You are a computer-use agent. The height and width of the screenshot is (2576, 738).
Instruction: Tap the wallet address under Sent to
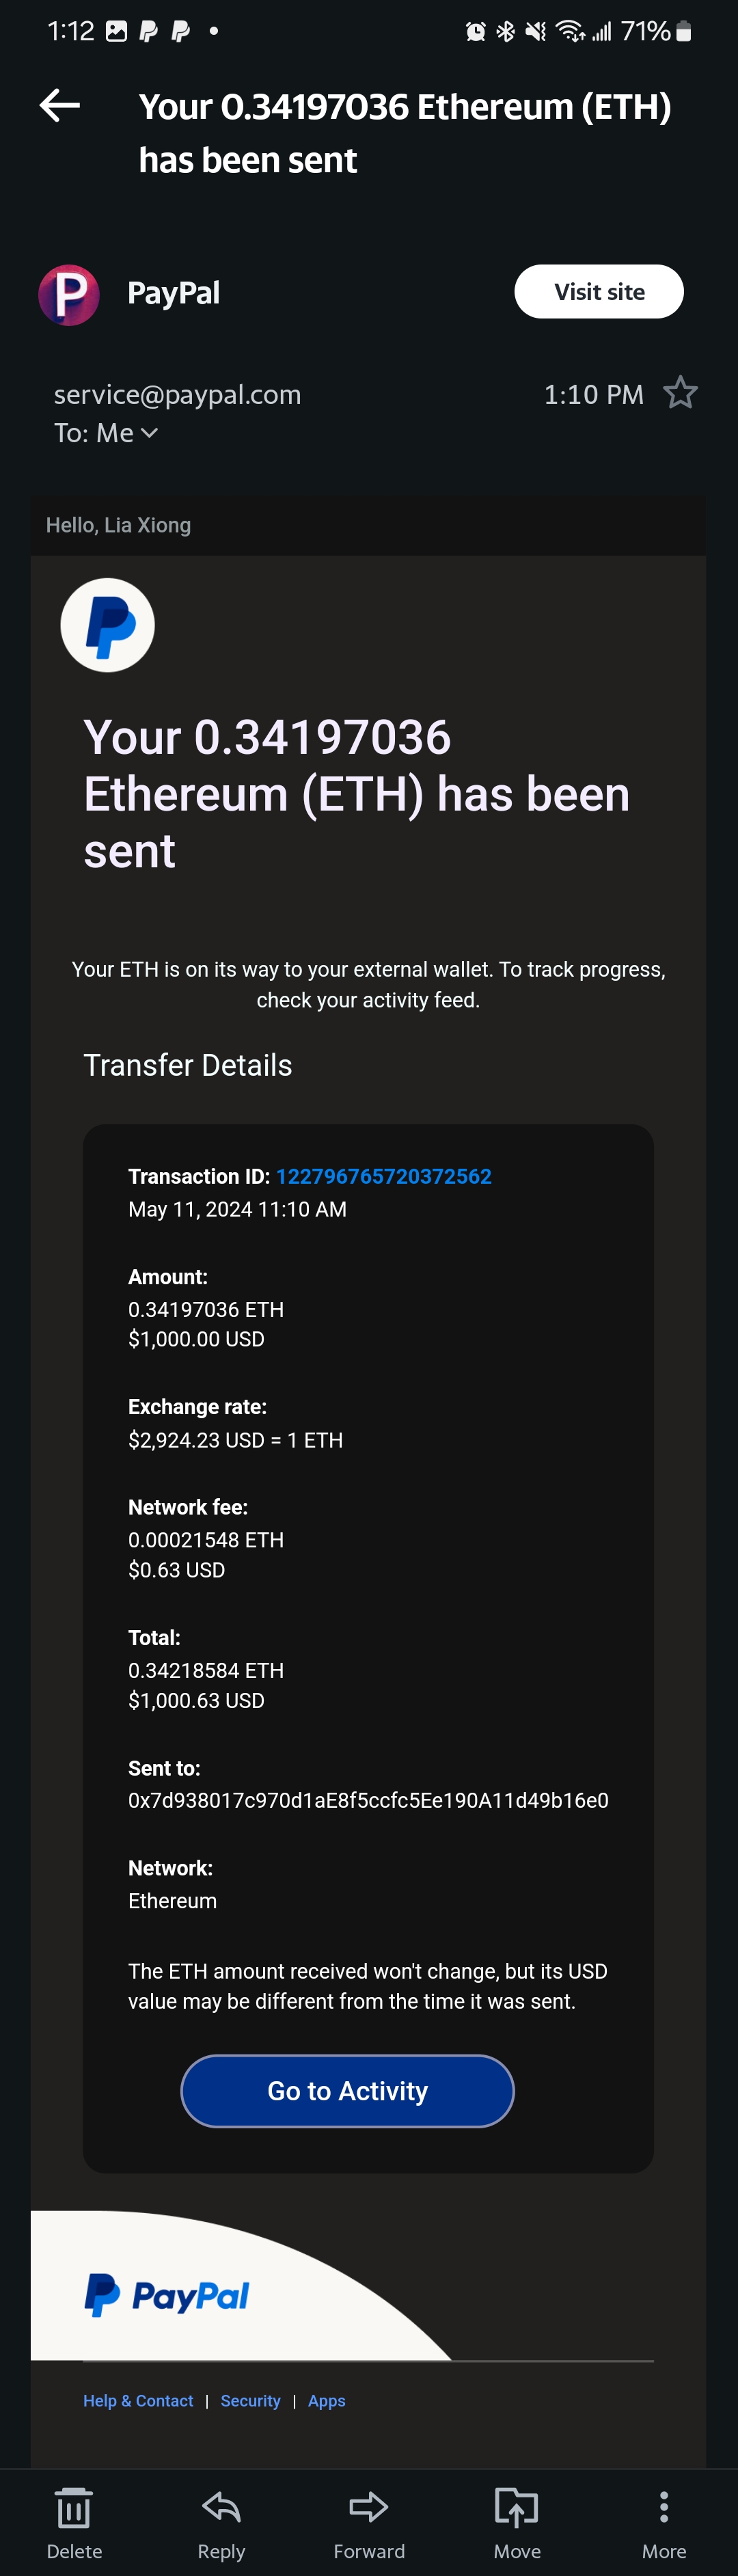(368, 1801)
